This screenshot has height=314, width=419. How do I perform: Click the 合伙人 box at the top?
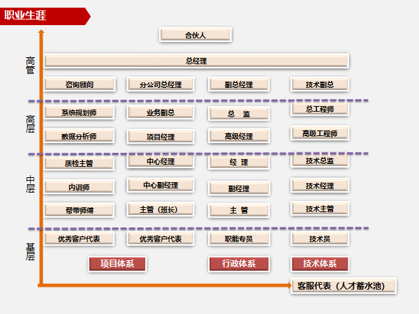196,35
